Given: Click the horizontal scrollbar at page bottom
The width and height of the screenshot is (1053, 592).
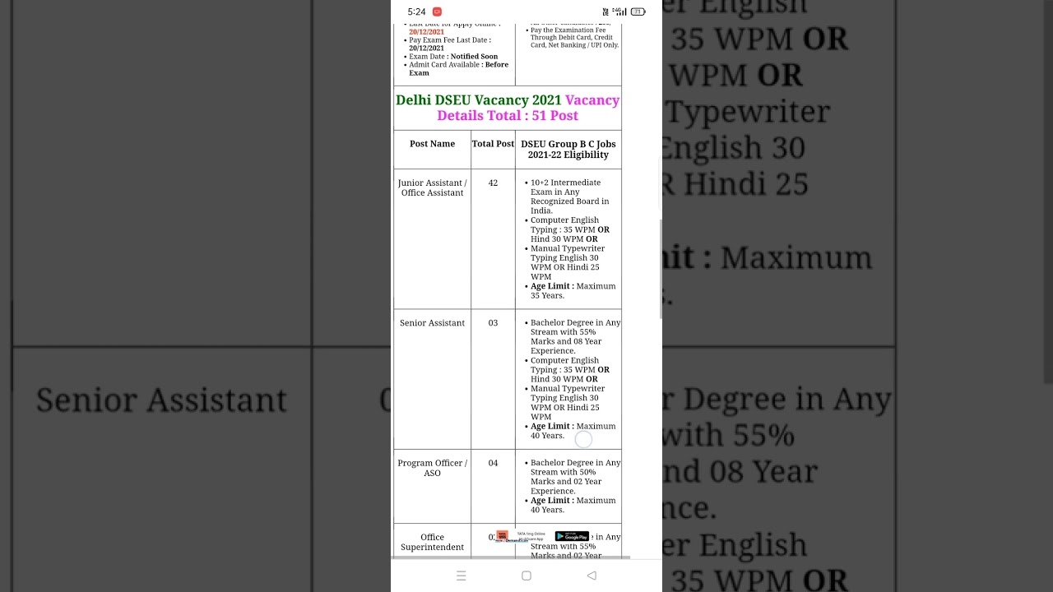Looking at the screenshot, I should 511,557.
